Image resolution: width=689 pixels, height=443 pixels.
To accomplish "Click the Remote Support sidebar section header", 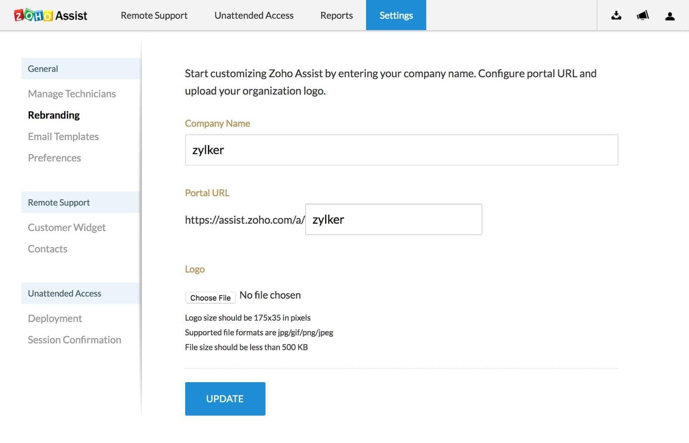I will point(81,202).
